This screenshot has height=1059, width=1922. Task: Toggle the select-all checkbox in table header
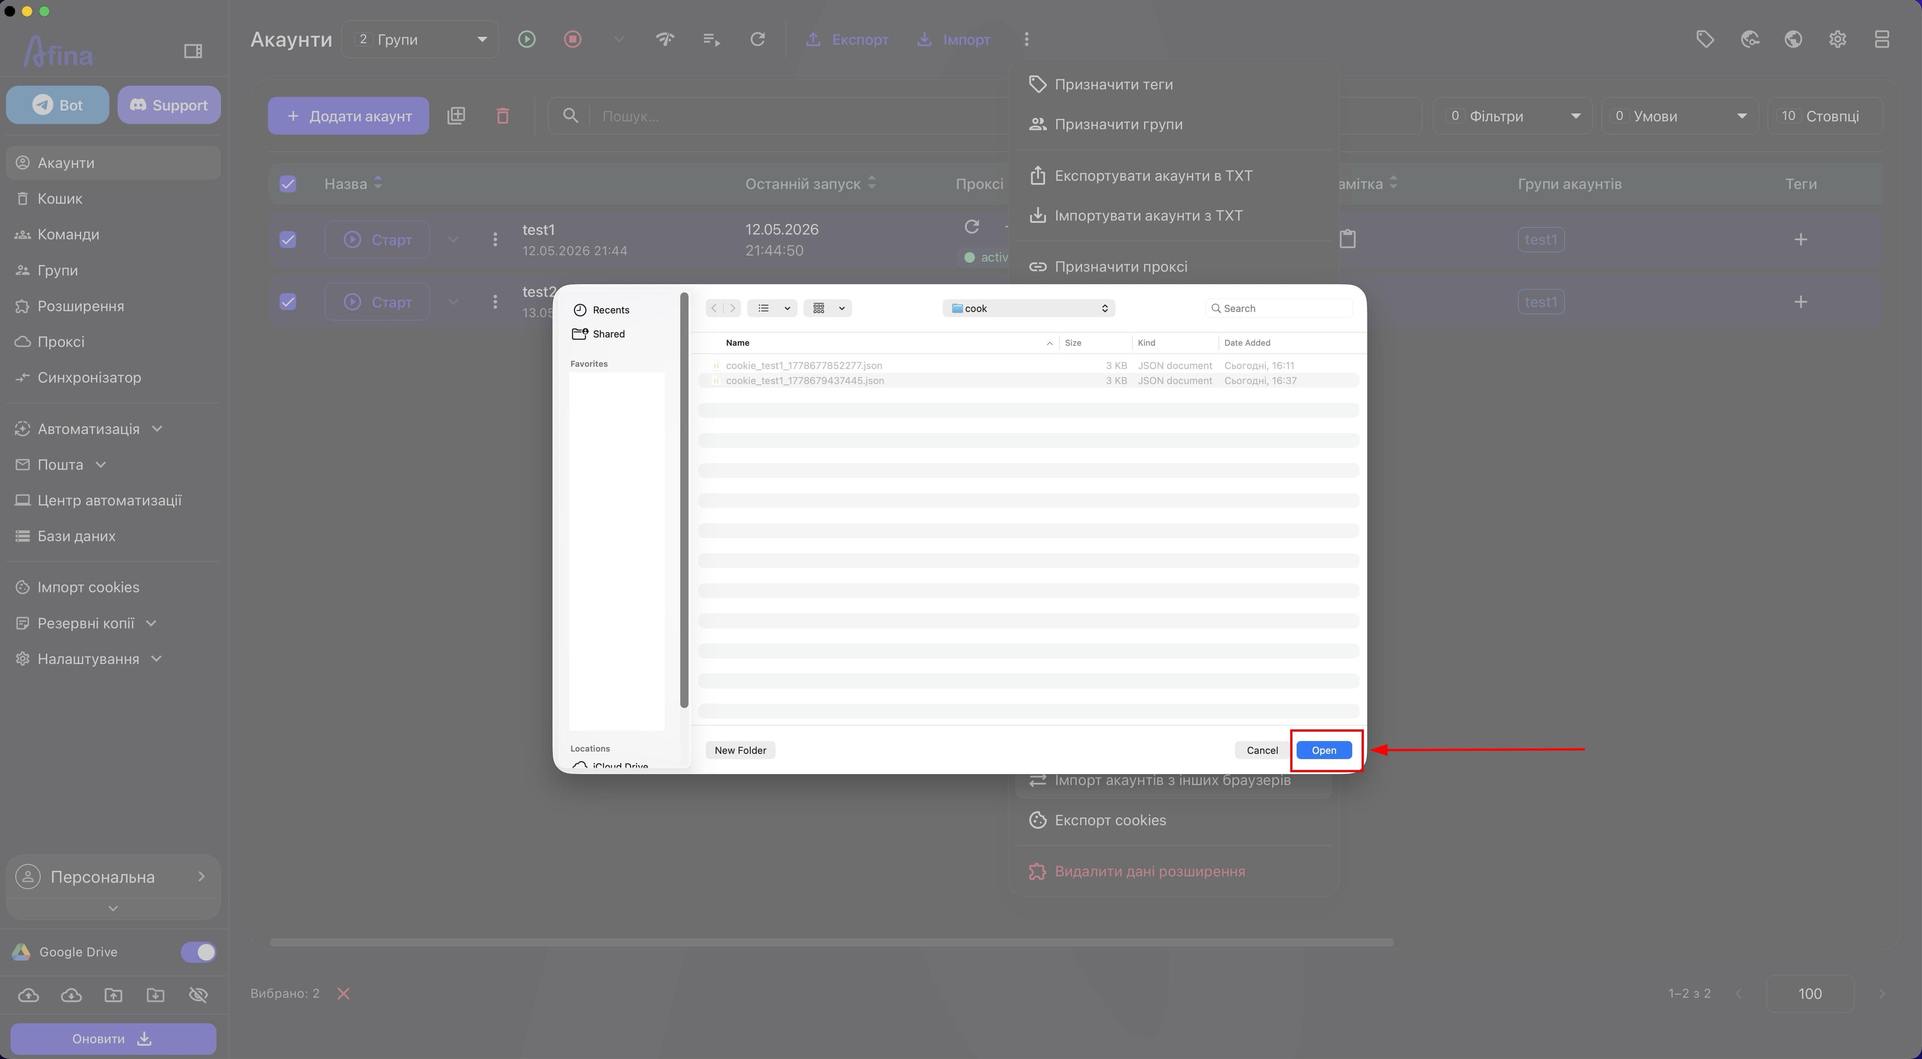coord(287,184)
